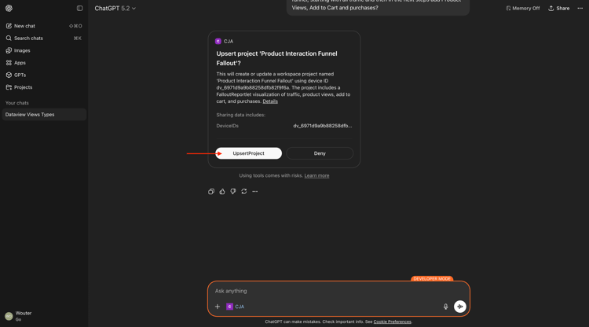
Task: Give the response a thumbs down
Action: 233,191
